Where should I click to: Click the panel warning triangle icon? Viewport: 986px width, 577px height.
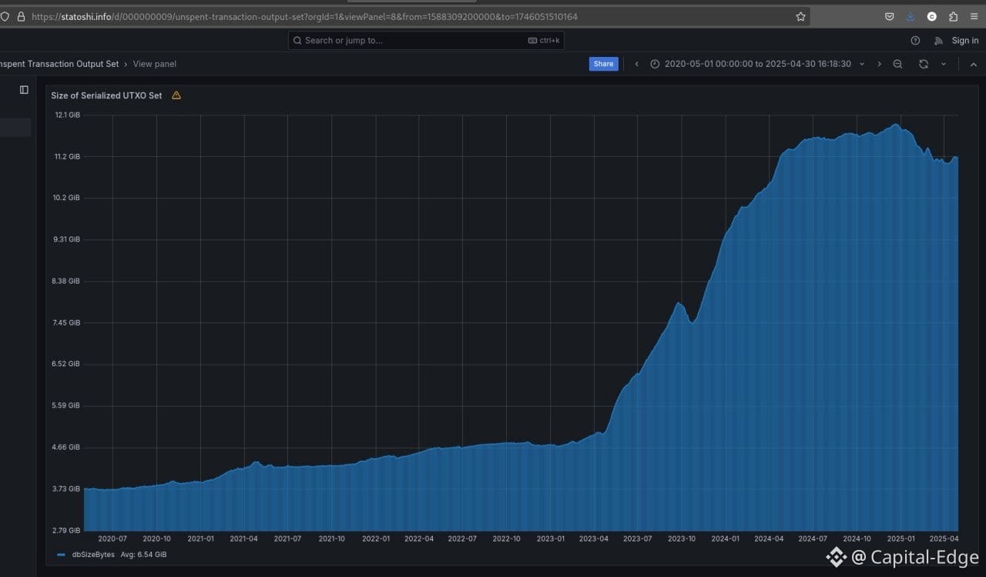[176, 95]
